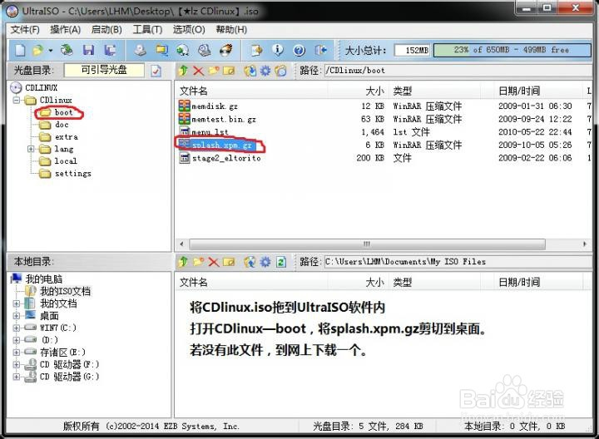Open the 启动(B) menu
This screenshot has height=439, width=599.
pyautogui.click(x=106, y=30)
